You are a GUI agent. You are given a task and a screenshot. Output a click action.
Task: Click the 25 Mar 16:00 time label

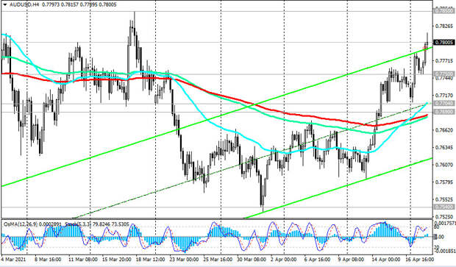(x=219, y=259)
